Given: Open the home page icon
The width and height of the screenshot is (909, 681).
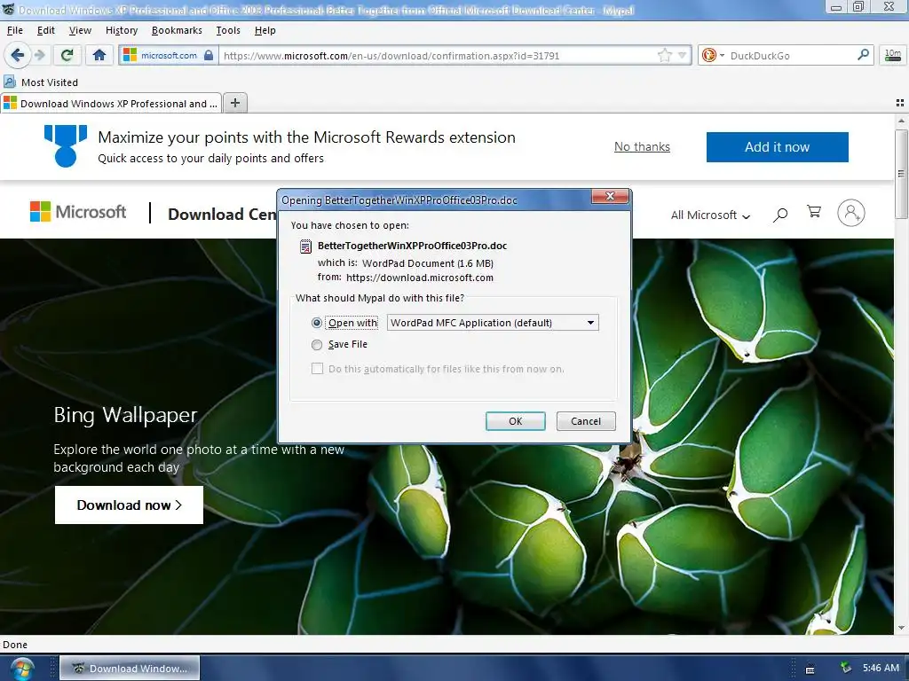Looking at the screenshot, I should [99, 56].
